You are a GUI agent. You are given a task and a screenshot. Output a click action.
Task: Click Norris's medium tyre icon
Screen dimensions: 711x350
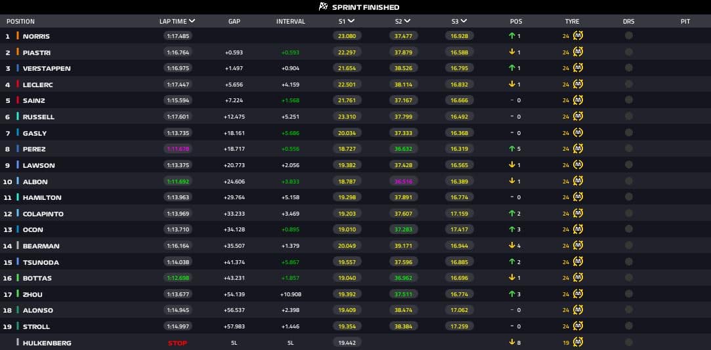coord(578,36)
